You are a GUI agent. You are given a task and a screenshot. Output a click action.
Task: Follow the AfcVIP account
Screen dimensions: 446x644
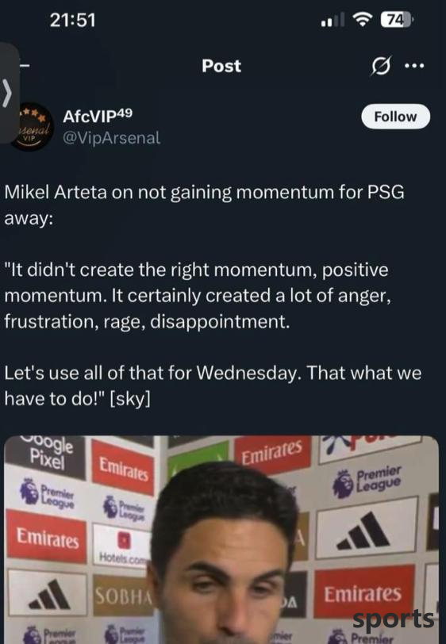point(395,117)
